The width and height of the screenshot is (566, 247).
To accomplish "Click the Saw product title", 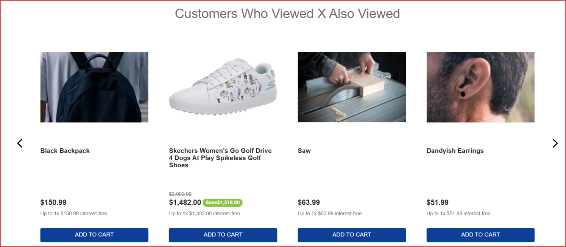I will (x=304, y=151).
